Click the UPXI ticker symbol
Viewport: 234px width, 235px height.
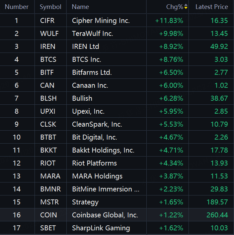tap(47, 111)
